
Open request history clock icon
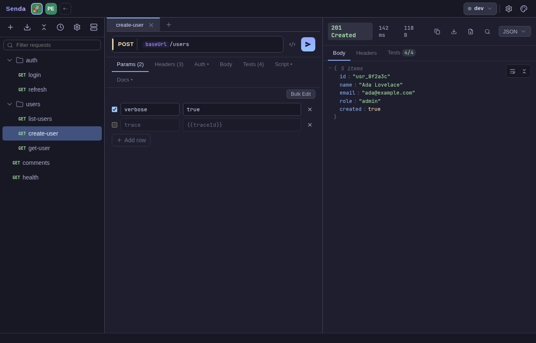point(60,27)
